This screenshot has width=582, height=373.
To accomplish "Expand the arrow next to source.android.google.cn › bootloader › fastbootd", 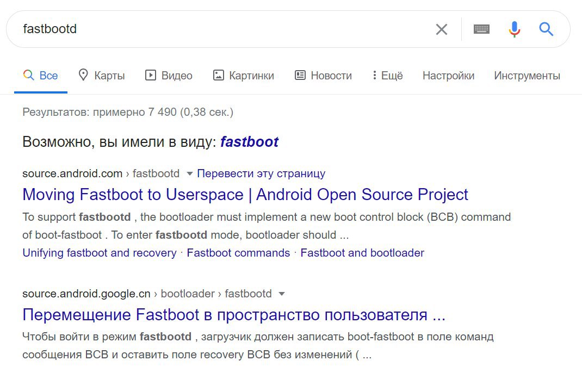I will point(282,294).
